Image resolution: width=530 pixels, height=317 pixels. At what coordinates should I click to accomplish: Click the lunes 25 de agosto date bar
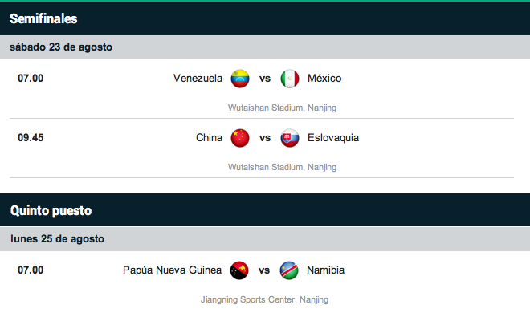pyautogui.click(x=265, y=239)
